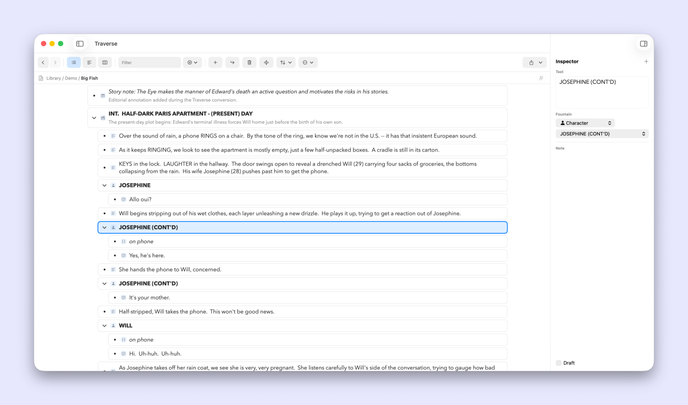Click the action icon beside 'Will begins stripping'
688x405 pixels.
click(113, 213)
